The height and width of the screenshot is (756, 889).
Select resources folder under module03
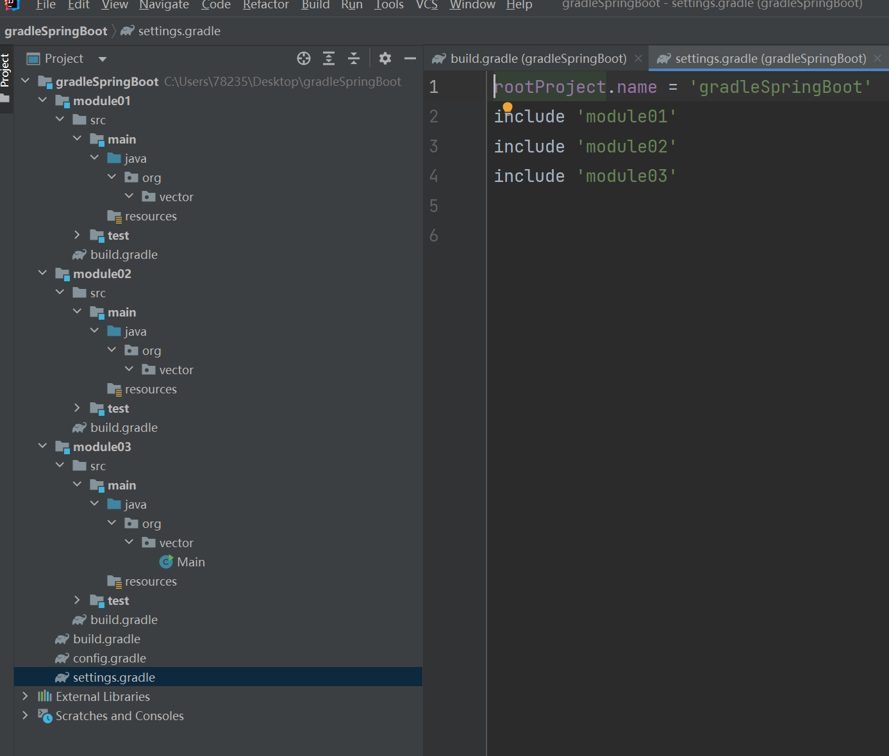[151, 581]
